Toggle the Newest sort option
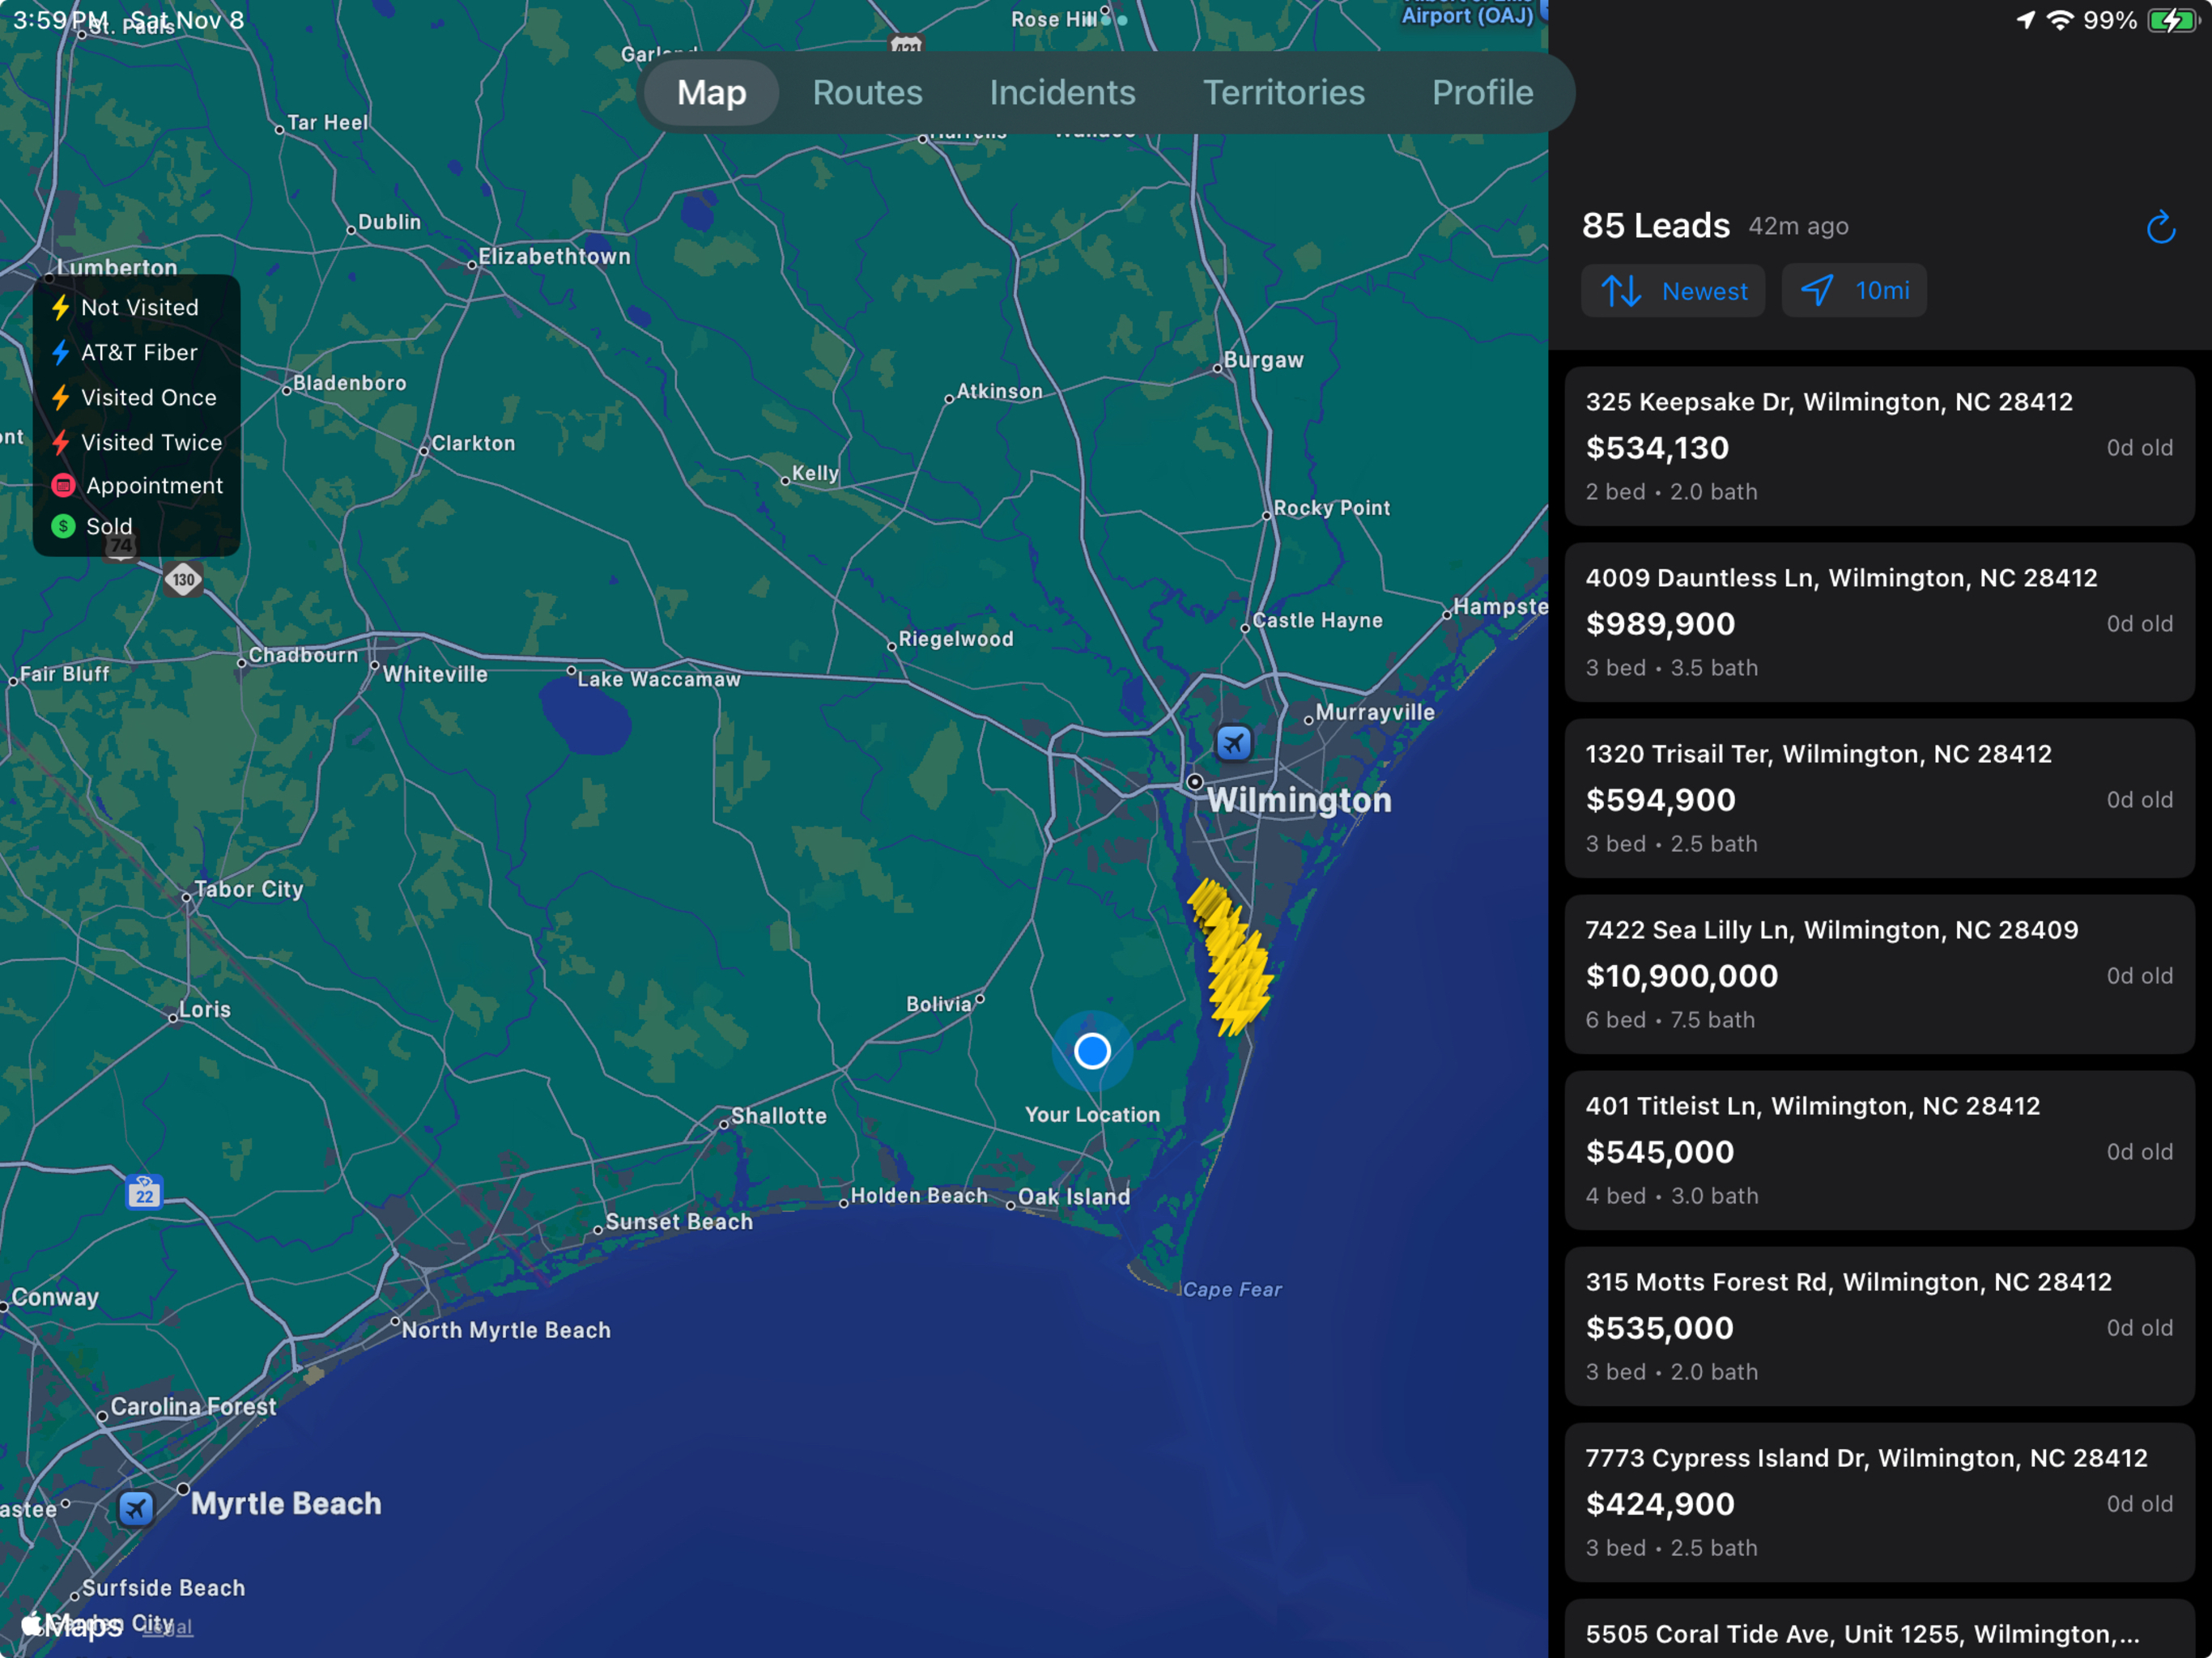This screenshot has width=2212, height=1658. (x=1673, y=291)
